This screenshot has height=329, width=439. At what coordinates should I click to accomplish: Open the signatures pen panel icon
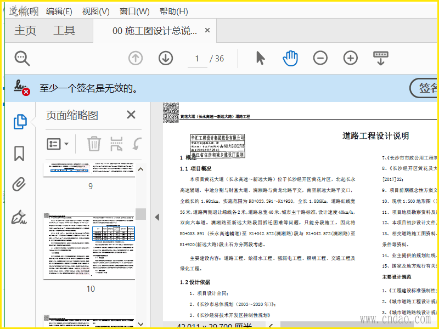point(19,217)
